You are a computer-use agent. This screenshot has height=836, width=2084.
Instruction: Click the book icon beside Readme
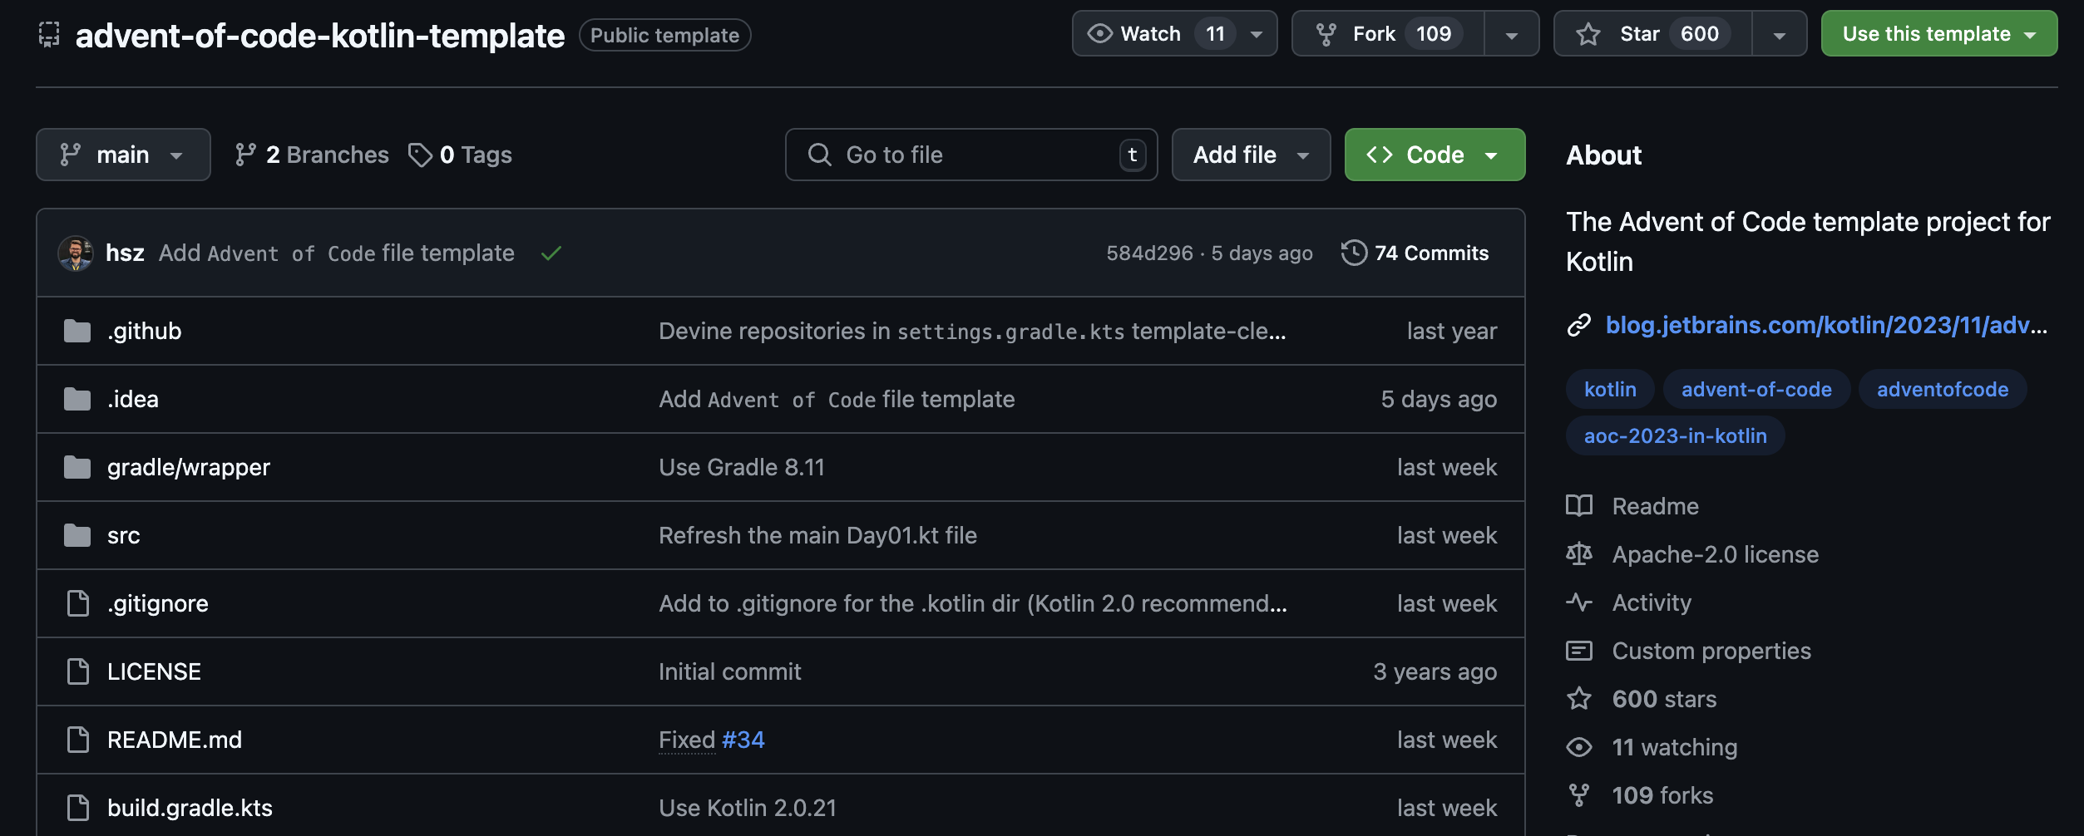tap(1578, 505)
